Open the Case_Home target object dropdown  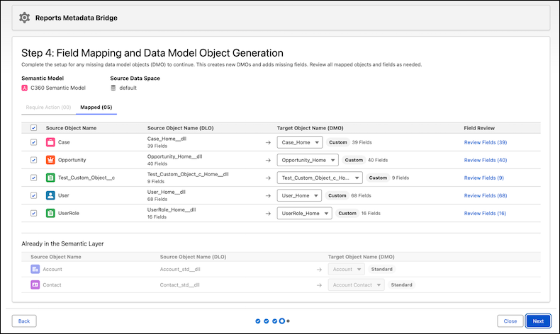[x=300, y=142]
